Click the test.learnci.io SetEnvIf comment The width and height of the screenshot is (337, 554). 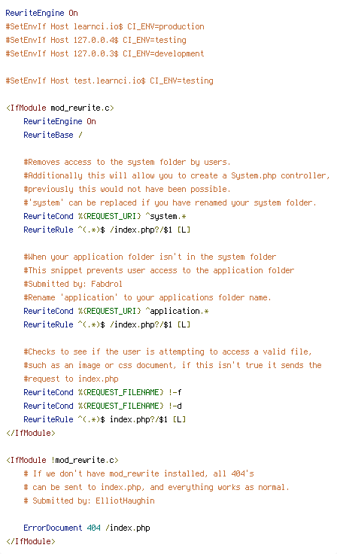[x=110, y=81]
